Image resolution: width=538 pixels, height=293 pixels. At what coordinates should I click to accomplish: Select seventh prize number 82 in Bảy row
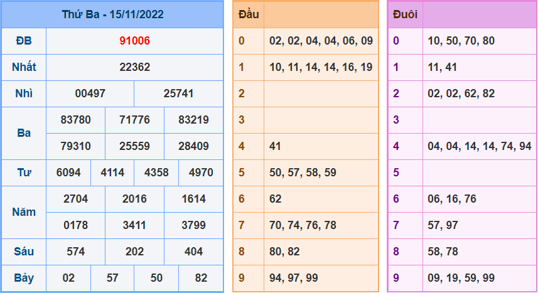[x=201, y=278]
